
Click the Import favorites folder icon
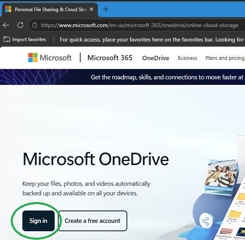click(7, 39)
